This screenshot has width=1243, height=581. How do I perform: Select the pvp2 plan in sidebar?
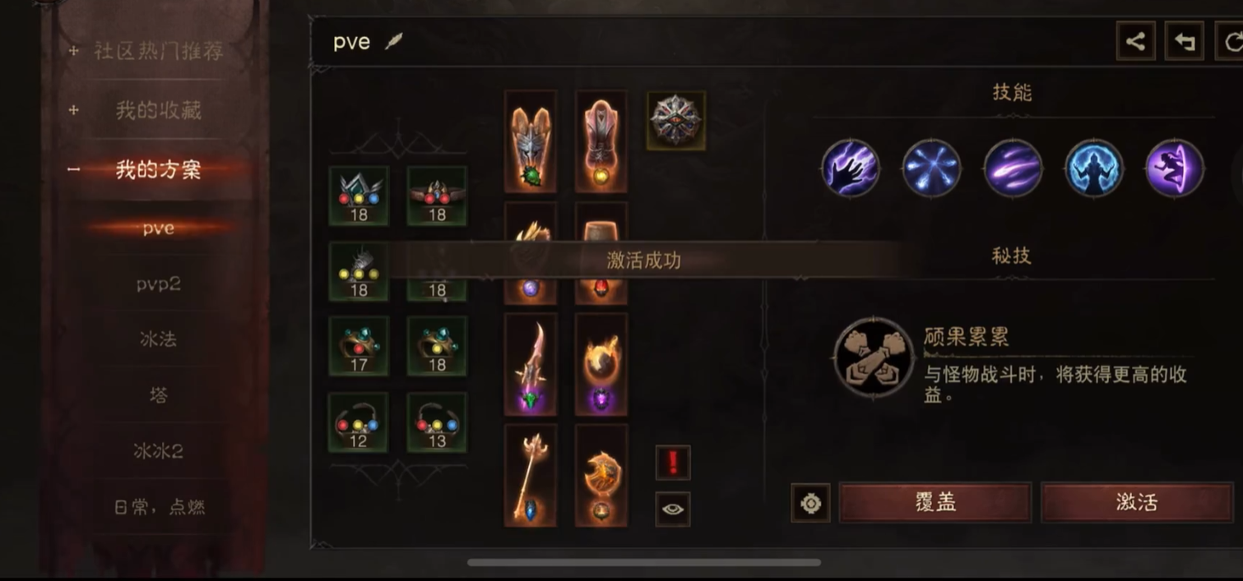[x=158, y=284]
